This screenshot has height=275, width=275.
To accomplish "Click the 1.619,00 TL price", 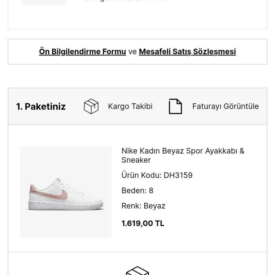I will pyautogui.click(x=143, y=223).
